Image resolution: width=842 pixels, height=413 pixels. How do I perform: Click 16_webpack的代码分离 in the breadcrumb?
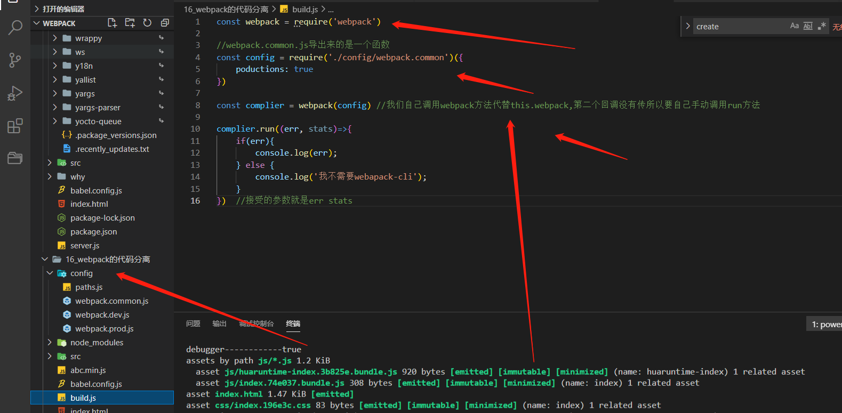coord(226,9)
